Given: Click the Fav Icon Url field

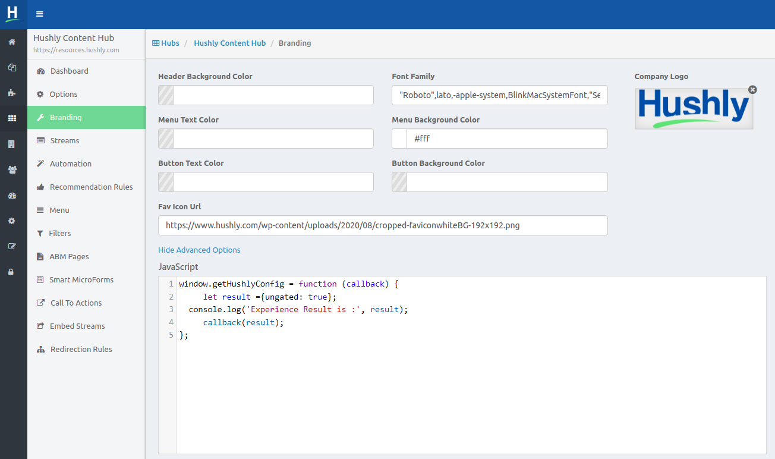Looking at the screenshot, I should click(x=383, y=225).
